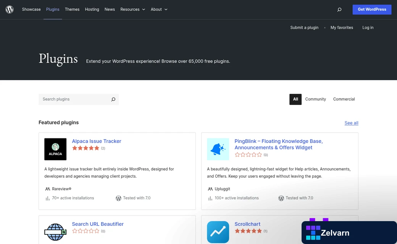Image resolution: width=397 pixels, height=244 pixels.
Task: Click the Rareview author name
Action: pos(61,189)
